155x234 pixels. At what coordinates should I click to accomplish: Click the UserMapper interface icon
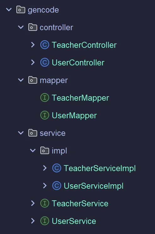(x=45, y=115)
